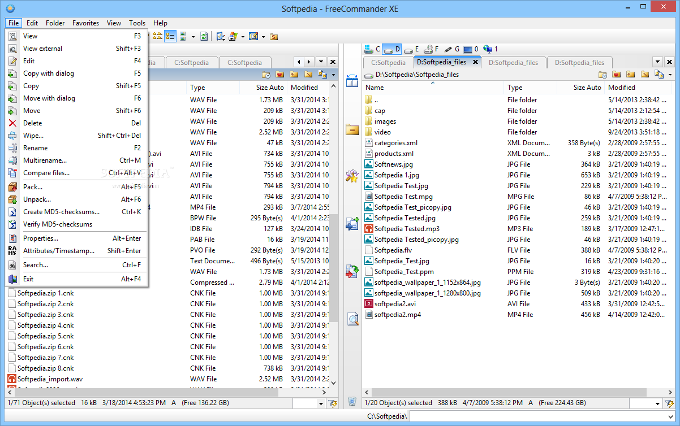Open folder history icon in right panel

pos(603,75)
